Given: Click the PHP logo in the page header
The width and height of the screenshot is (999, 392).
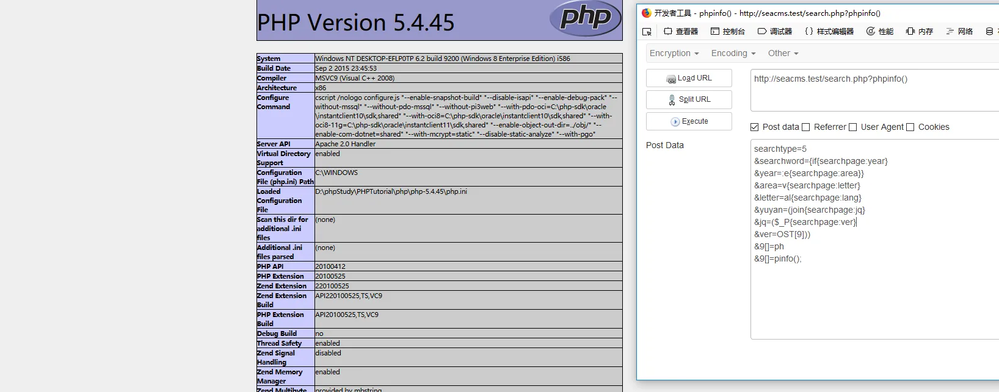Looking at the screenshot, I should tap(585, 18).
